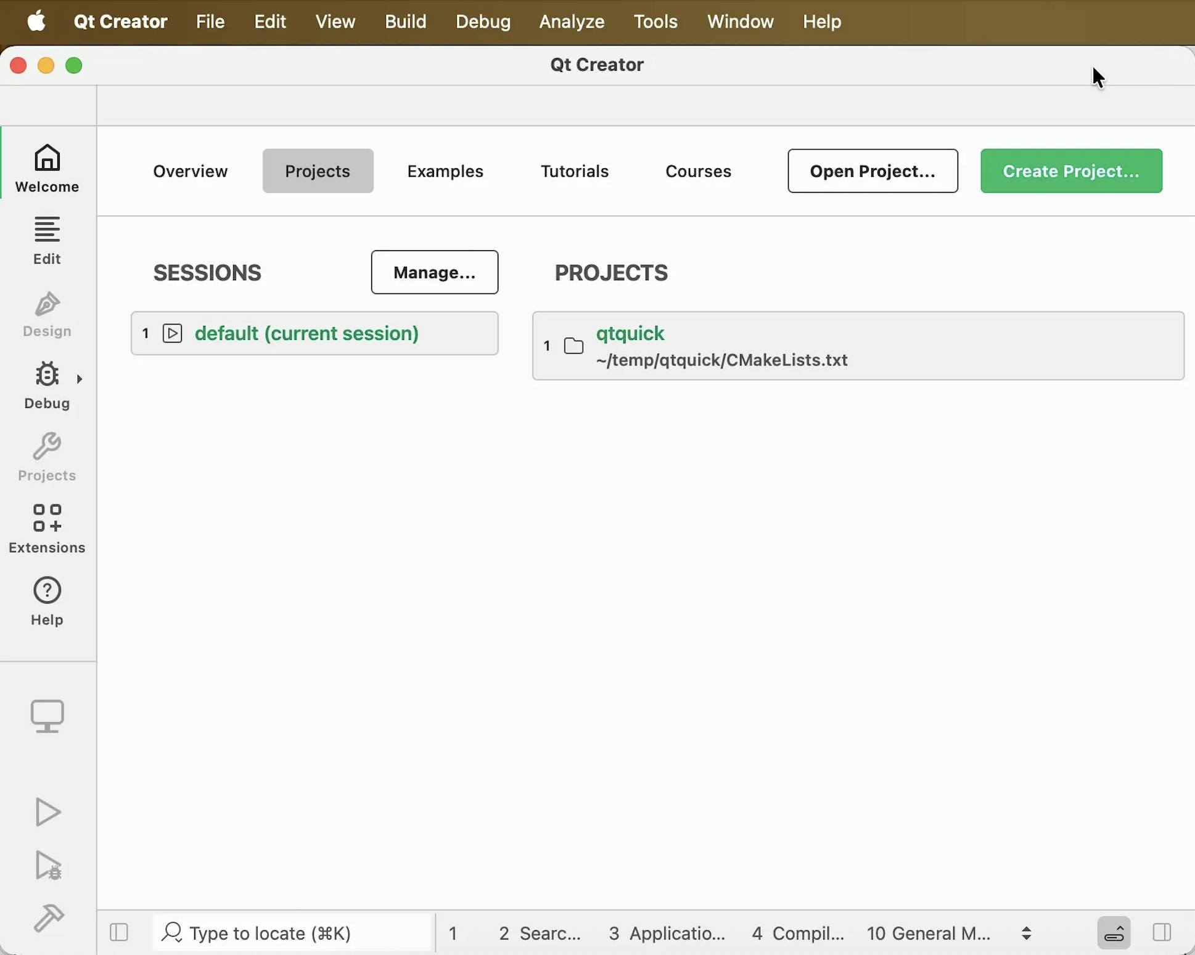Switch to the Courses tab

(699, 171)
